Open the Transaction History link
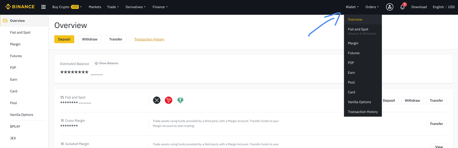Viewport: 458px width, 148px height. (x=149, y=39)
